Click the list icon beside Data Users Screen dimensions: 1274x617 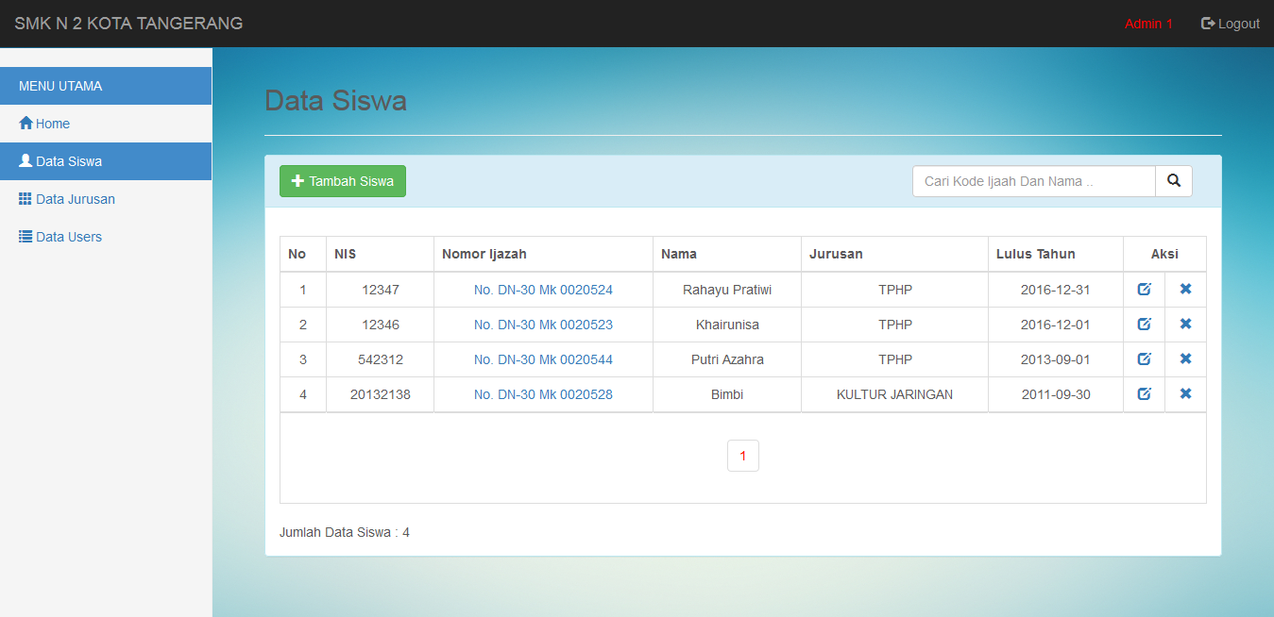pos(25,236)
